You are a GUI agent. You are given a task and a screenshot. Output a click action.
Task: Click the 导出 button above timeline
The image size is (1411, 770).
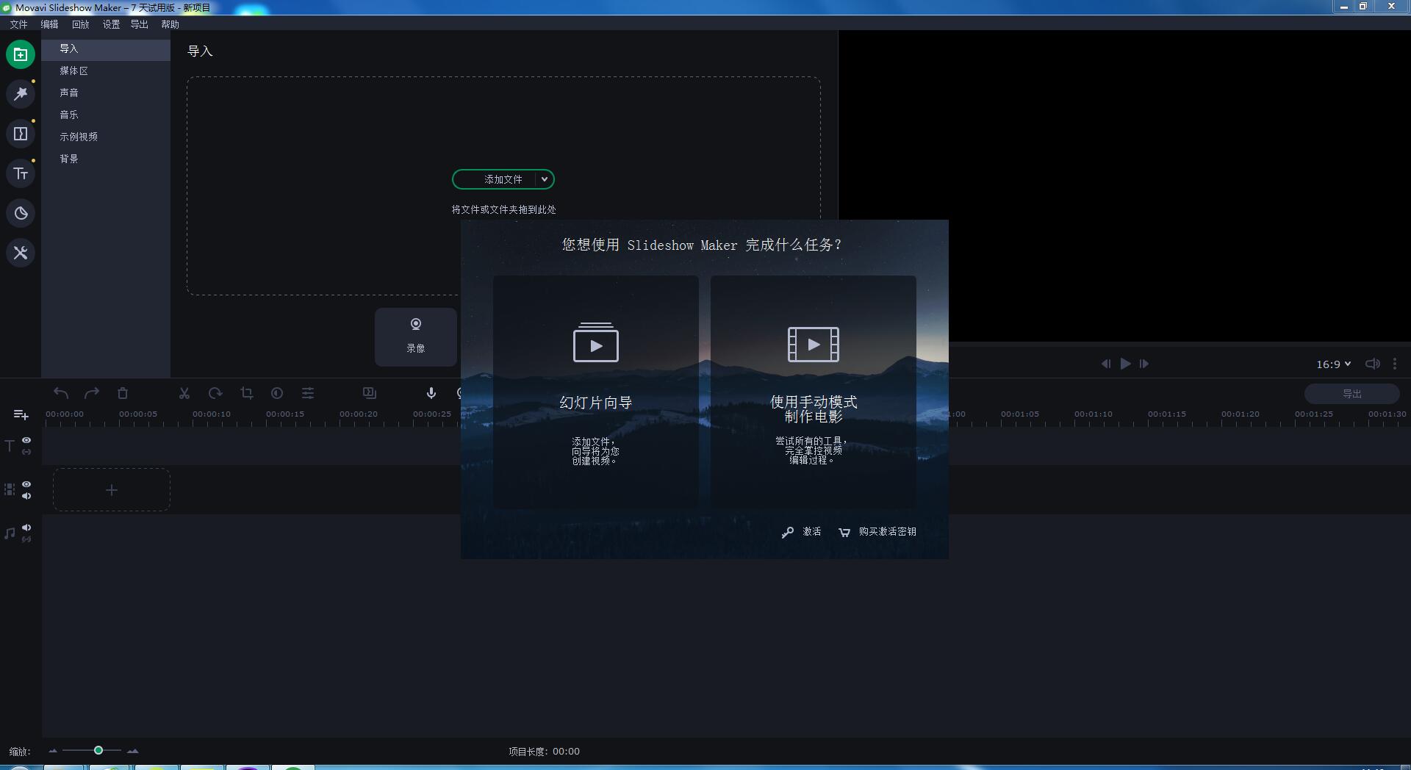(1352, 394)
